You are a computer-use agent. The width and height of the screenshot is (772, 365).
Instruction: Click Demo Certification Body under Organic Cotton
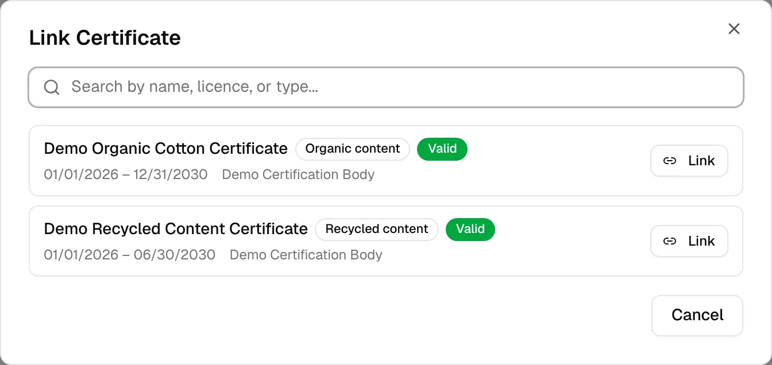298,174
